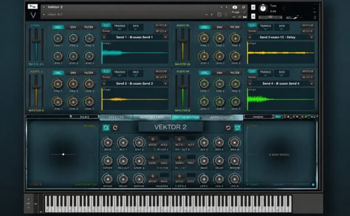
Task: Open the ARPEGGIATOR tab
Action: tap(222, 117)
